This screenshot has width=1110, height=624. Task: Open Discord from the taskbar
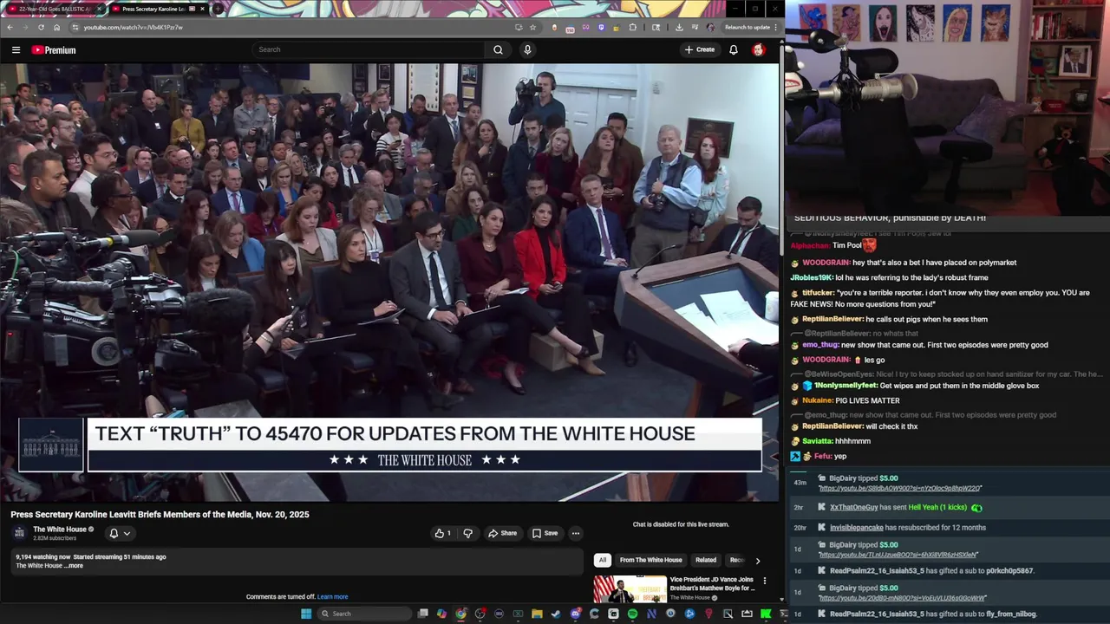[575, 614]
